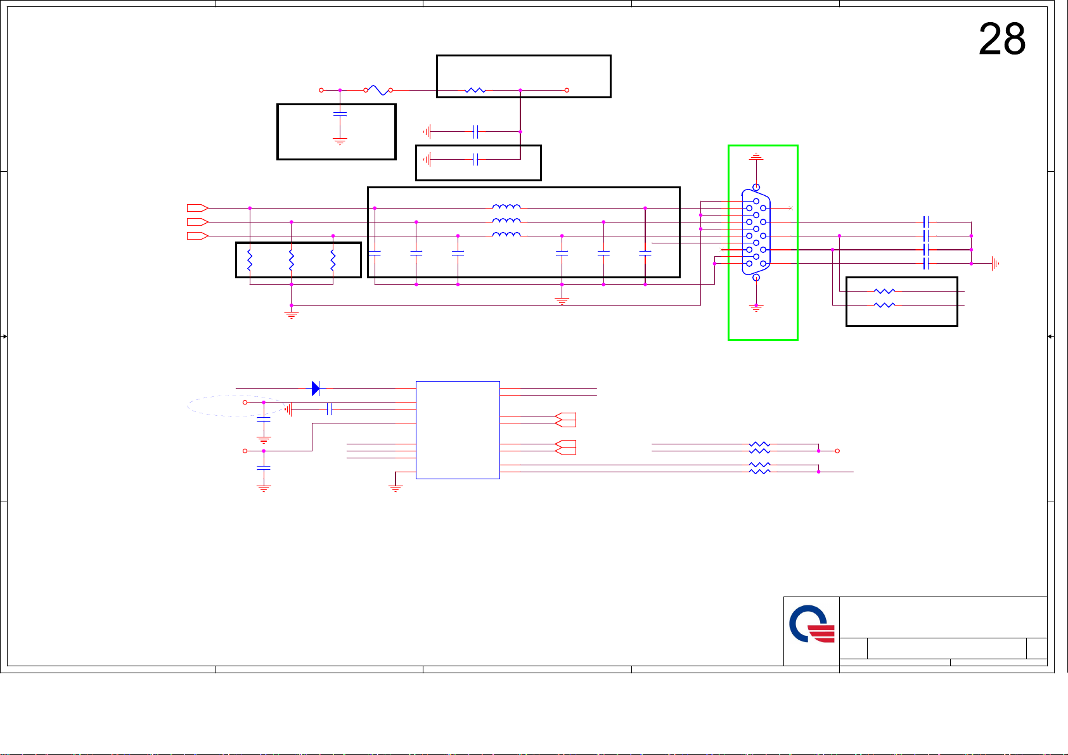Select the blue diode symbol
Screen dimensions: 1068x755
click(316, 388)
